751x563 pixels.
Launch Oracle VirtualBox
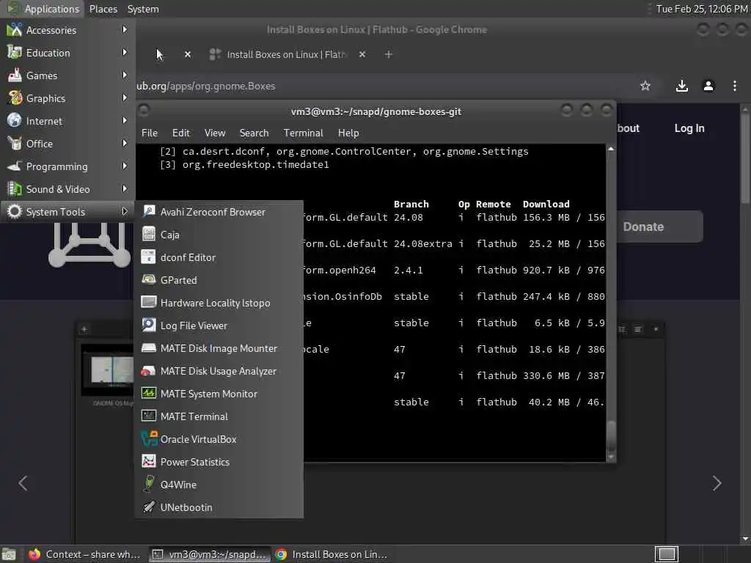click(219, 439)
